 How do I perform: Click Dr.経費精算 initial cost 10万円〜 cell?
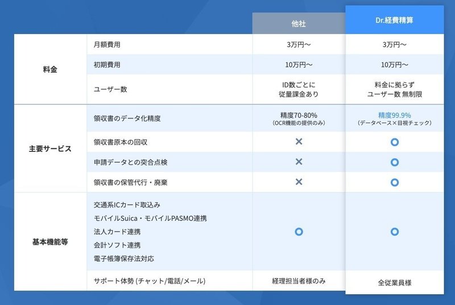coord(394,64)
